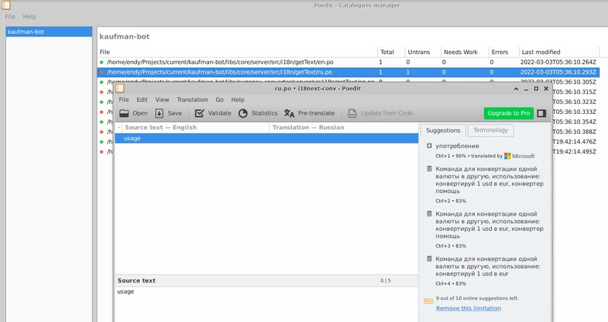The width and height of the screenshot is (608, 322).
Task: Click Open label in toolbar
Action: pos(140,113)
